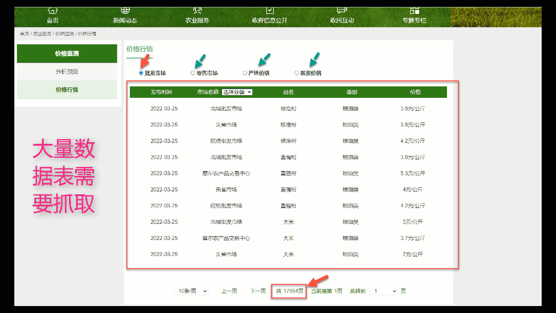Click the grid icon above 专题专栏
556x313 pixels.
coord(414,10)
